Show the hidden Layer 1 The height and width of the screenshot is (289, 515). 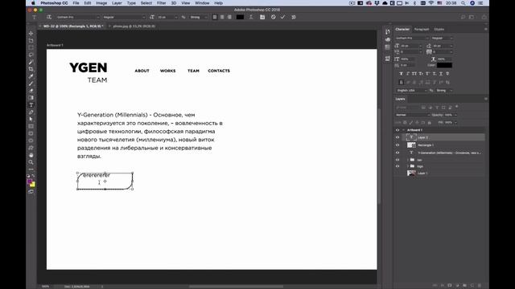398,173
